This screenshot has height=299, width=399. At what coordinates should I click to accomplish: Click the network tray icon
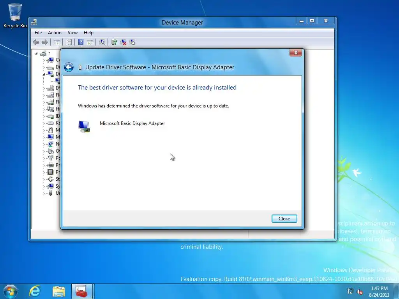(x=350, y=292)
